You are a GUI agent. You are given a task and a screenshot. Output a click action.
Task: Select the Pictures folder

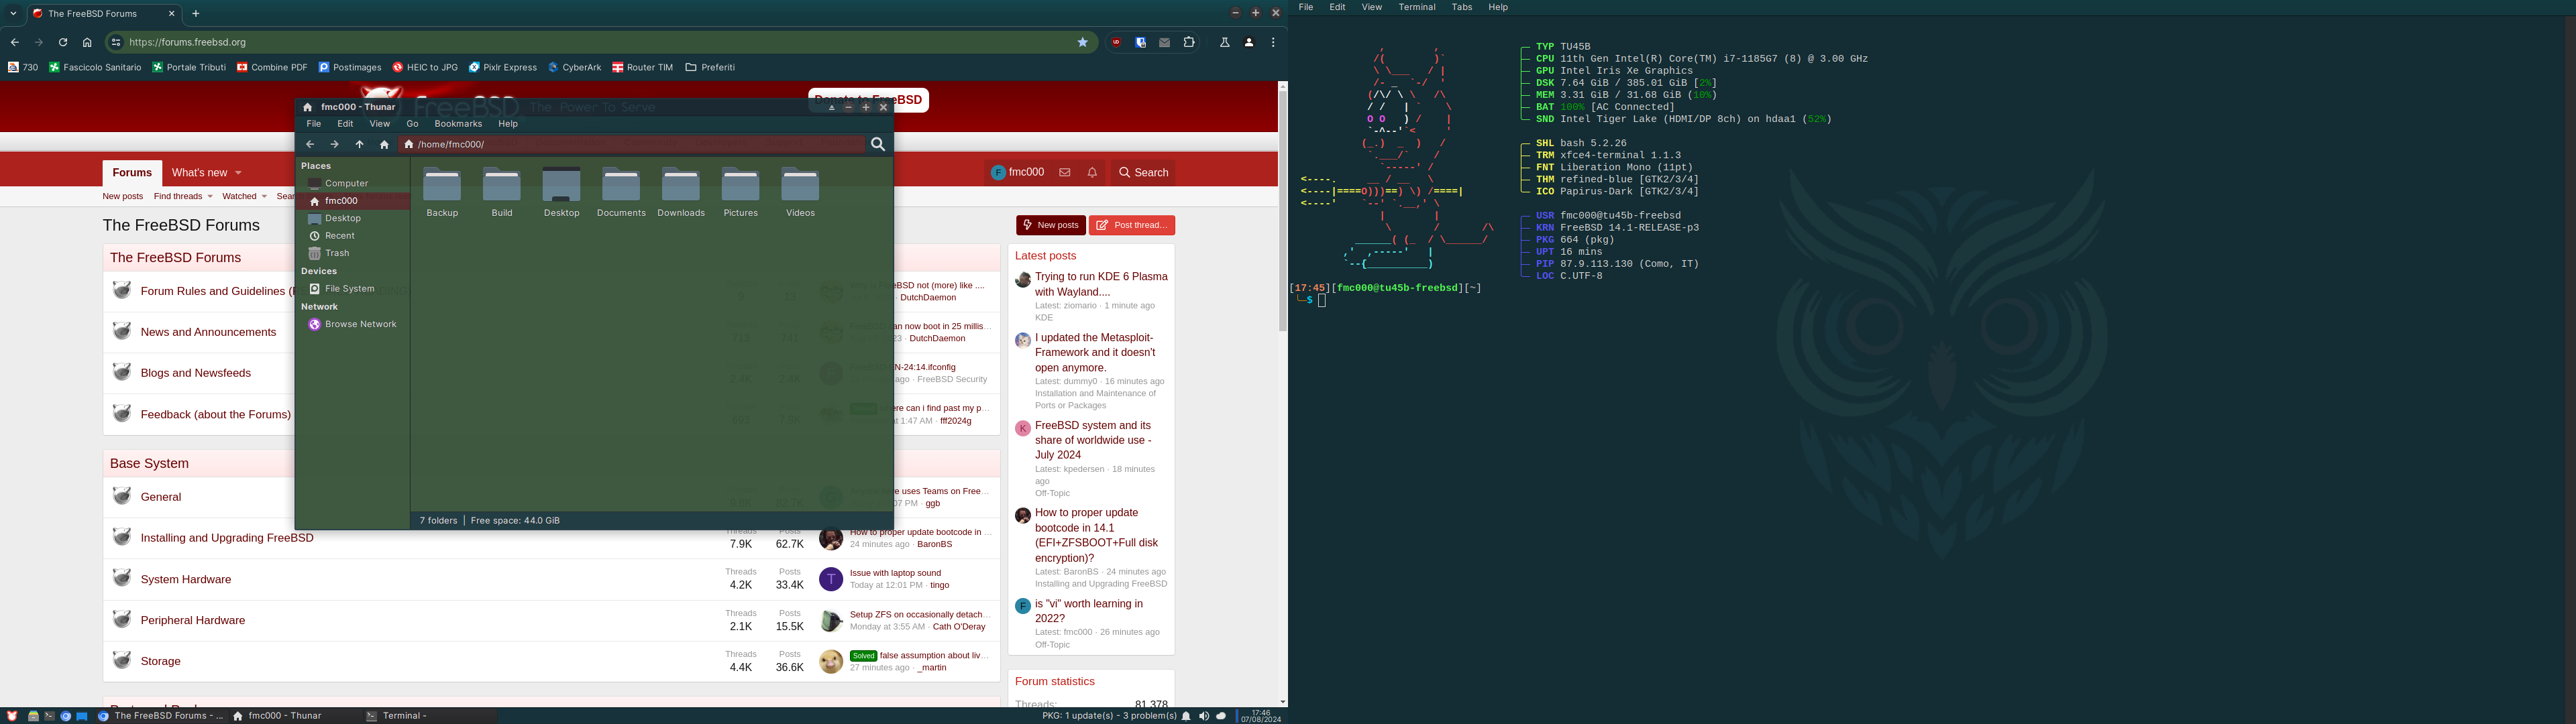[741, 192]
